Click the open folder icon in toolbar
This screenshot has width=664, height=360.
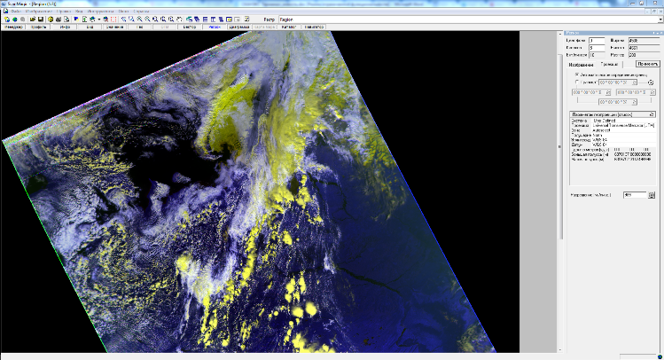[x=33, y=20]
